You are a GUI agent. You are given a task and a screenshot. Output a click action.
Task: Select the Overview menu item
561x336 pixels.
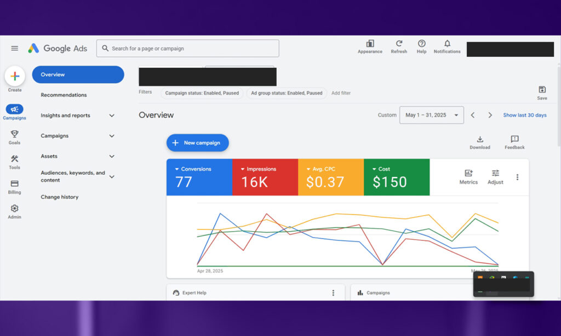point(78,74)
